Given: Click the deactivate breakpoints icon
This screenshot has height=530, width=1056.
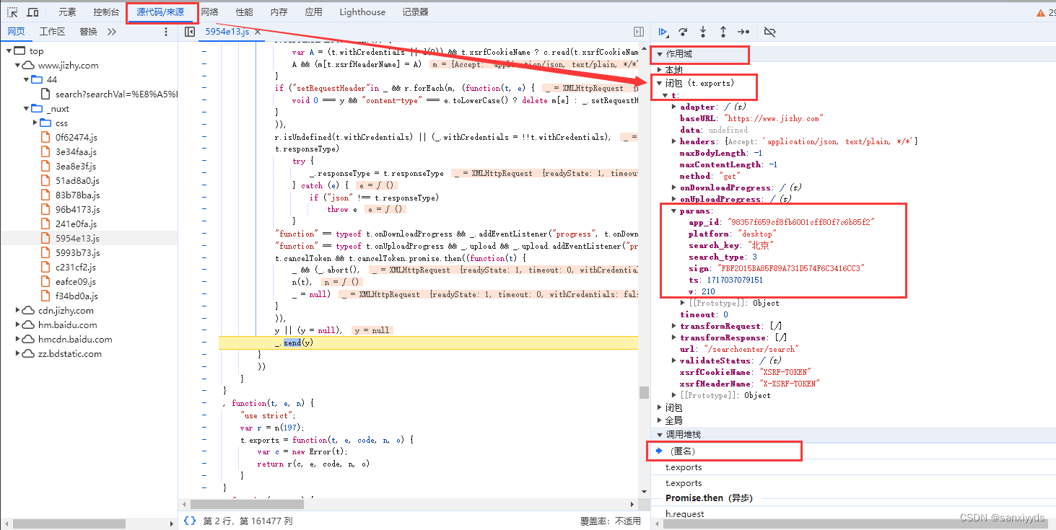Looking at the screenshot, I should [x=769, y=32].
